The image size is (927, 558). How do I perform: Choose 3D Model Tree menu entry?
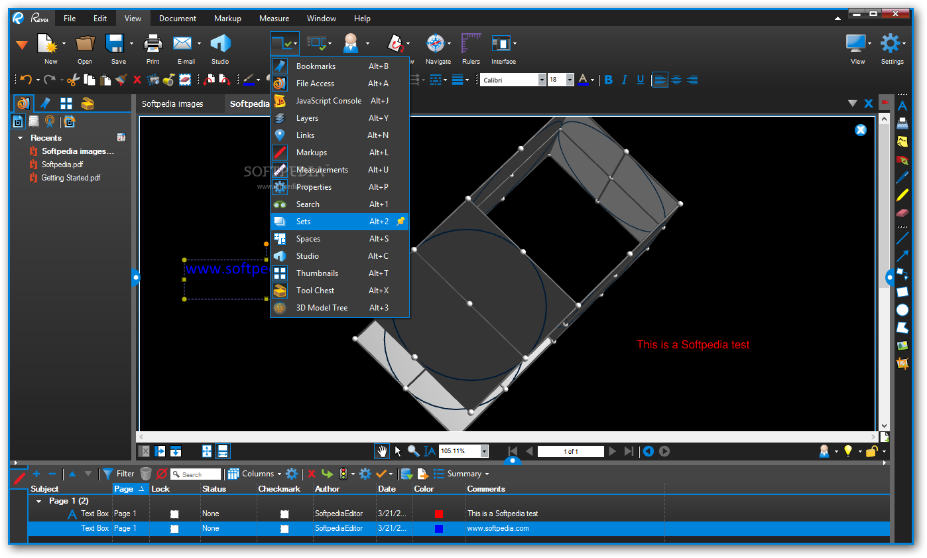point(340,308)
